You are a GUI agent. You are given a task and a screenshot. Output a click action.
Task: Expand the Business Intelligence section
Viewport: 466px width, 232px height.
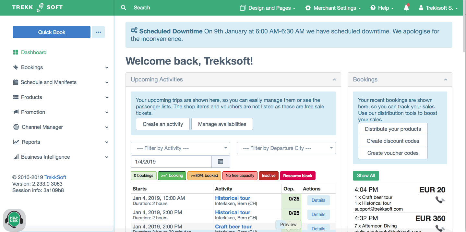[x=107, y=157]
